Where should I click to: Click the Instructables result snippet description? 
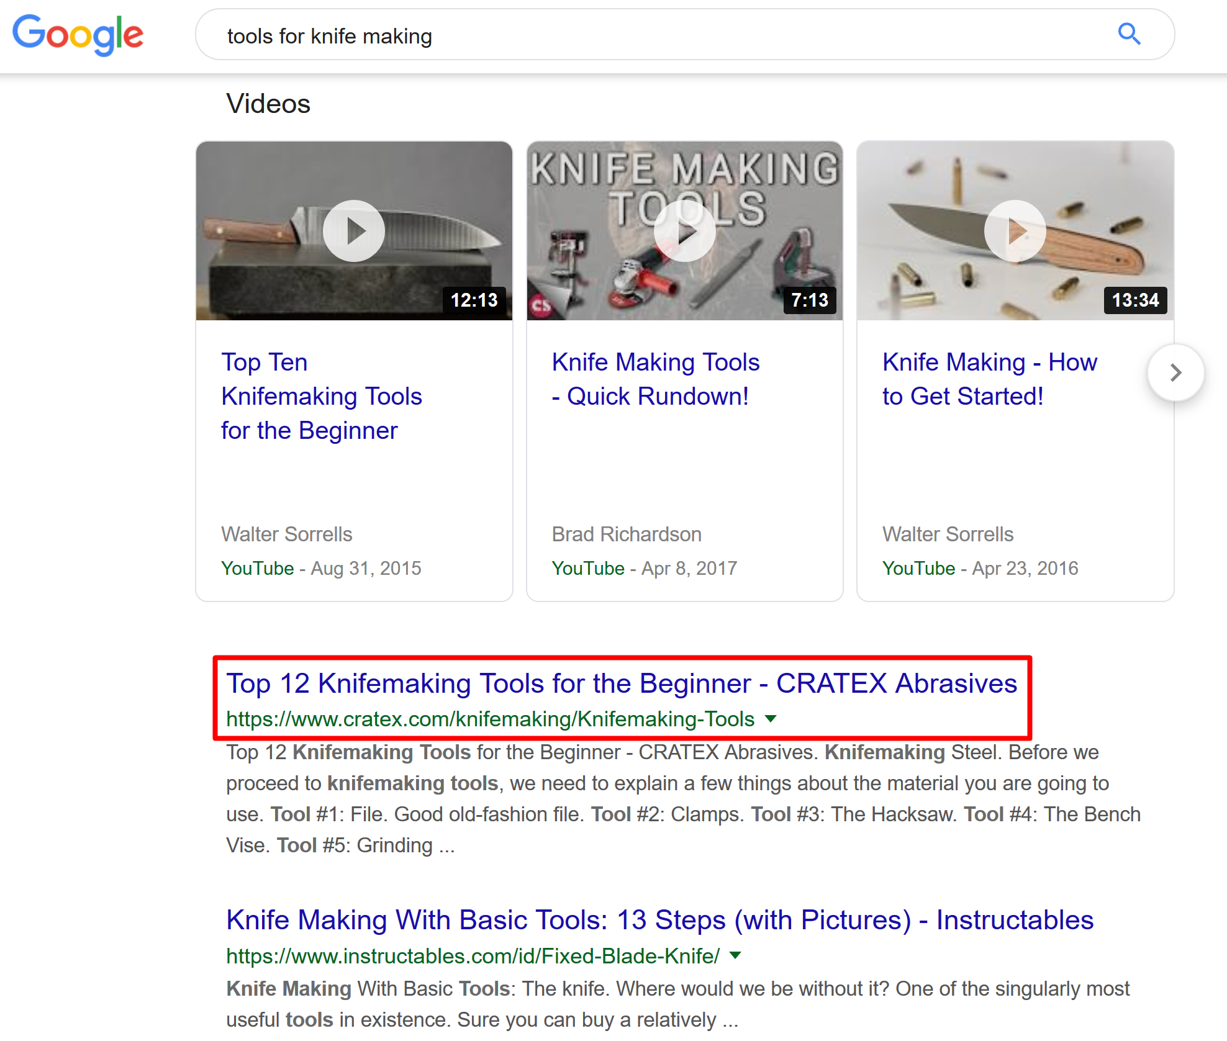pos(677,1004)
